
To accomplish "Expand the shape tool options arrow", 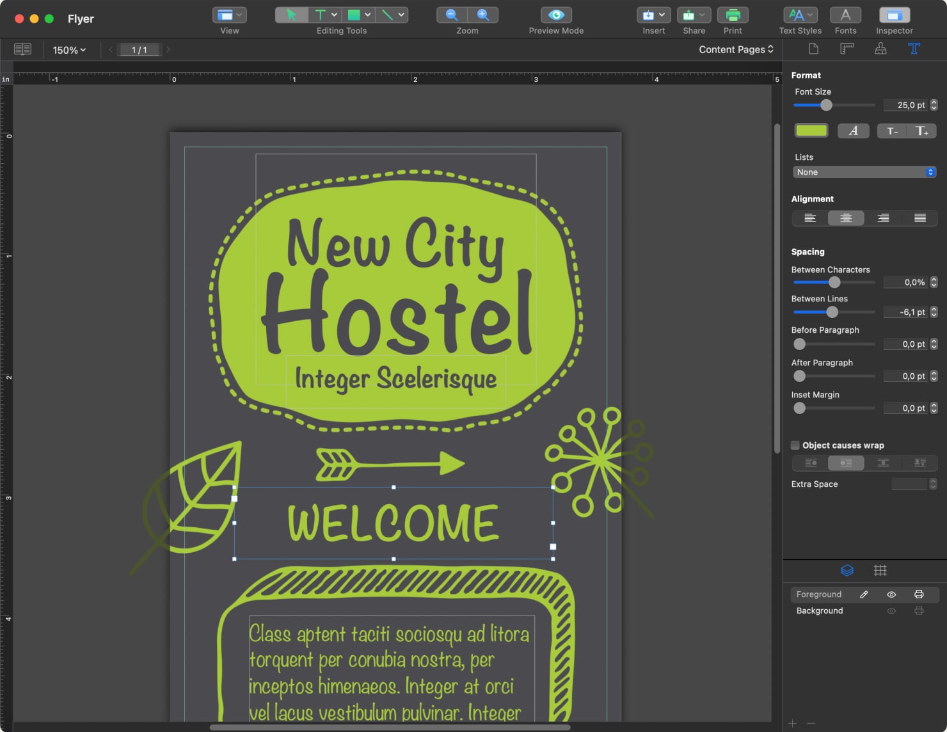I will click(x=368, y=15).
